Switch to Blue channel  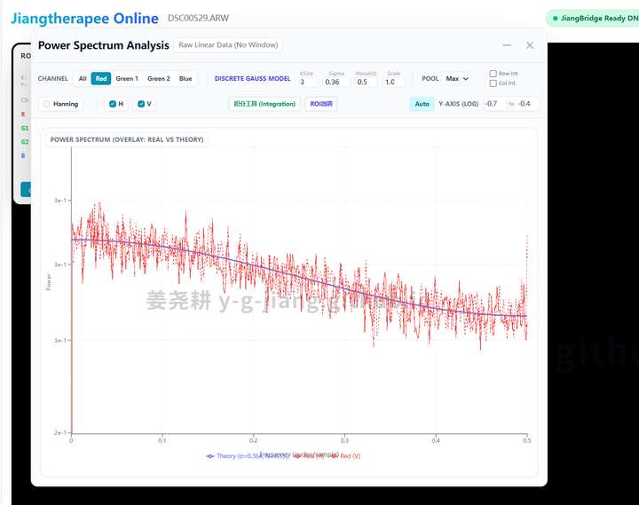(185, 79)
